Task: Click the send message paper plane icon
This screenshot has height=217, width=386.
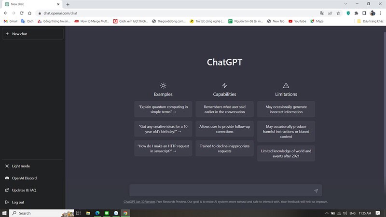Action: point(316,190)
